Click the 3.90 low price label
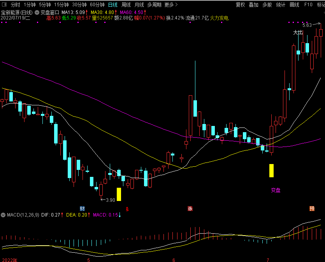 (x=111, y=200)
